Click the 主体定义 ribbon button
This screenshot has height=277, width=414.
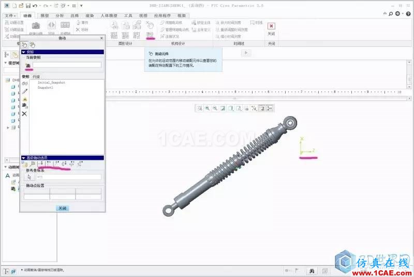pos(201,30)
